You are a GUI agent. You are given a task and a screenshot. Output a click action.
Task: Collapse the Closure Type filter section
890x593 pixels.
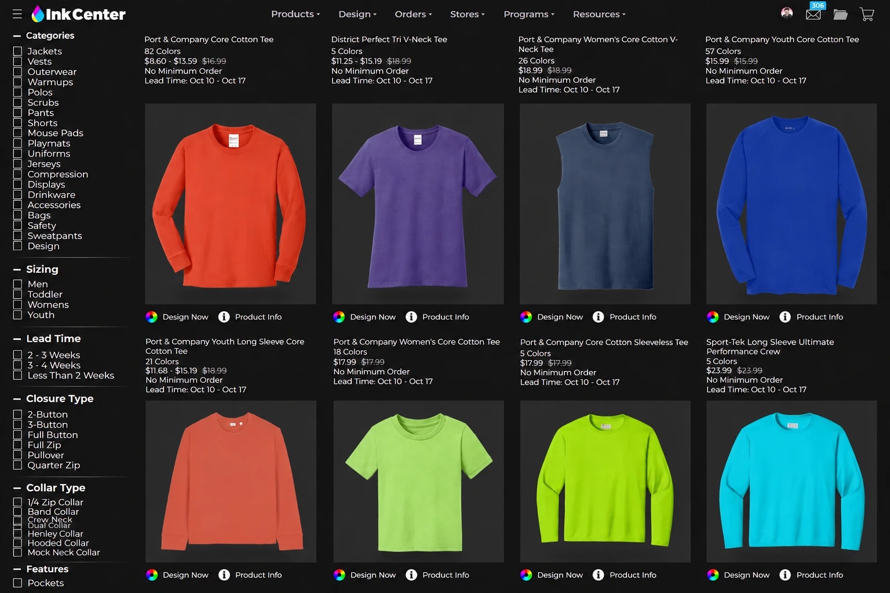(x=17, y=399)
